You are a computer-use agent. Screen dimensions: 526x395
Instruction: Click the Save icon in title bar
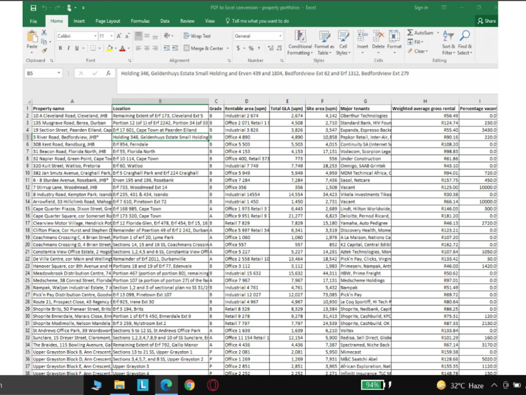[33, 8]
